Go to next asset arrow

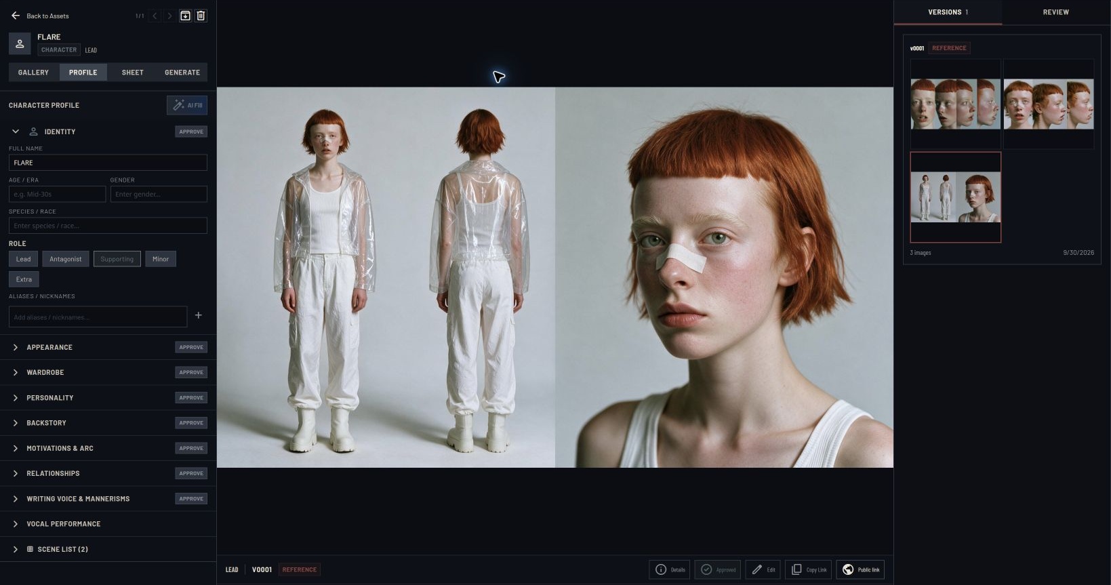coord(169,16)
